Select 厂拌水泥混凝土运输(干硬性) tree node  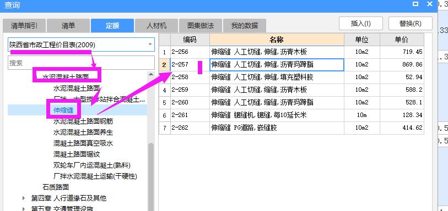point(95,176)
